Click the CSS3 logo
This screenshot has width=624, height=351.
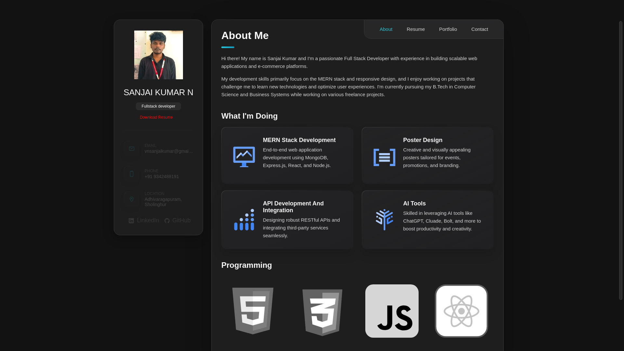tap(322, 312)
